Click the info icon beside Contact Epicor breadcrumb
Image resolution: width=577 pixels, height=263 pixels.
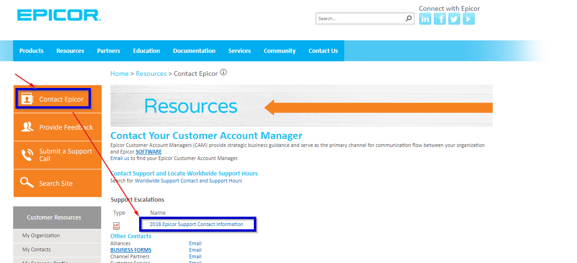coord(223,73)
